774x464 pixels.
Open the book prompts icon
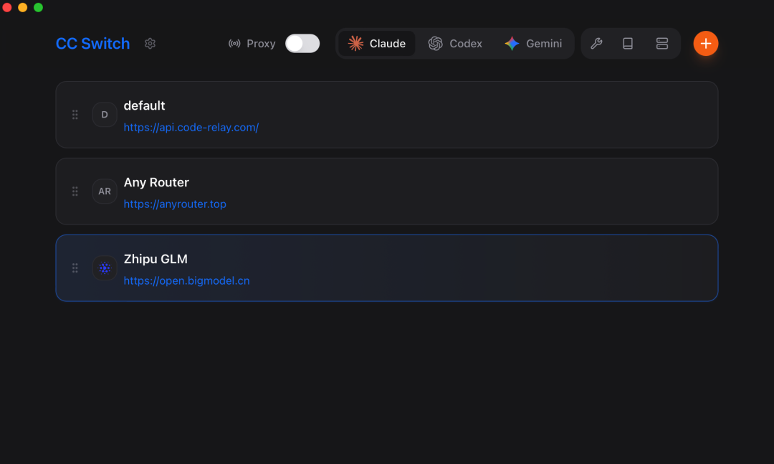(628, 44)
